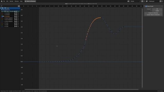Click the horizontal scrollbar below the graph
The image size is (164, 92).
pos(81,89)
